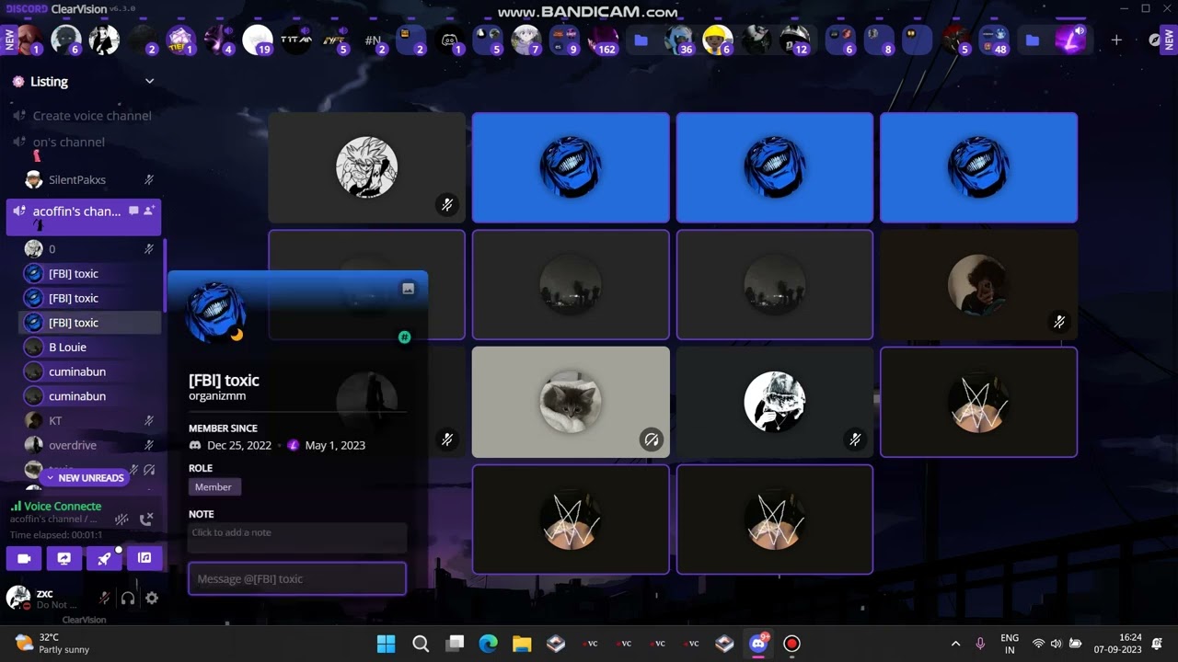Open server icon with 19 badge
The image size is (1178, 662).
tap(257, 40)
